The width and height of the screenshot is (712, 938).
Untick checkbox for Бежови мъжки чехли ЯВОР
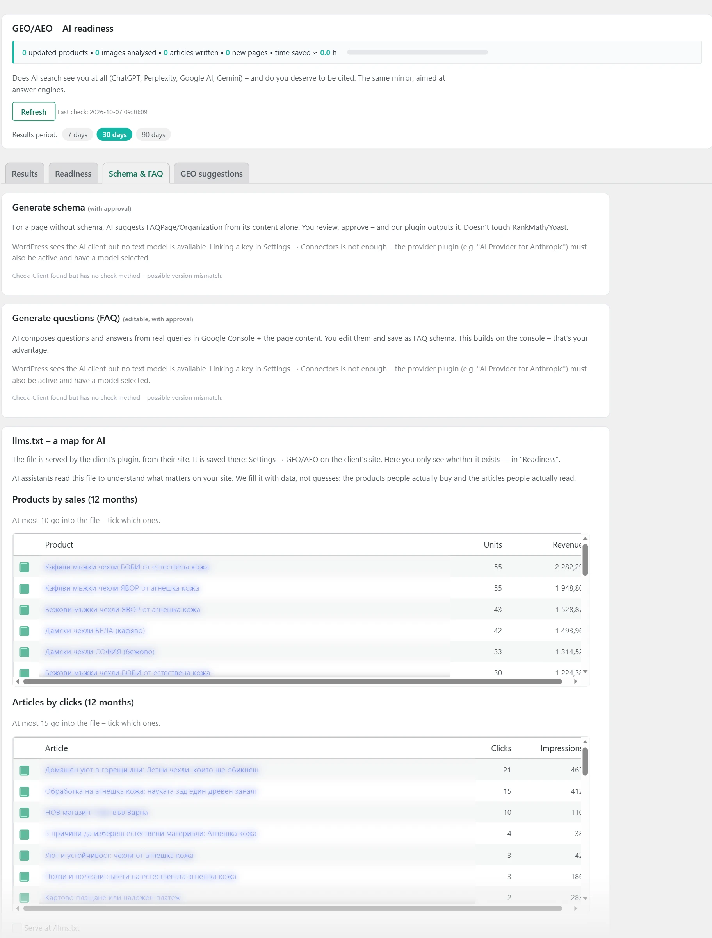click(24, 610)
